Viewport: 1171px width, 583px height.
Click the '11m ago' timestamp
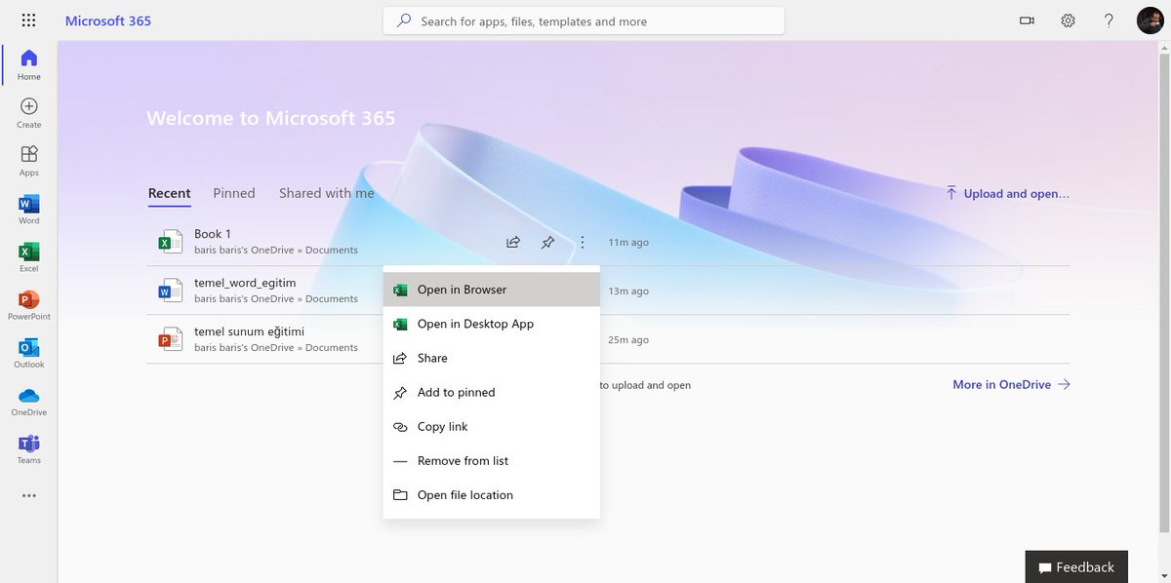[x=628, y=242]
